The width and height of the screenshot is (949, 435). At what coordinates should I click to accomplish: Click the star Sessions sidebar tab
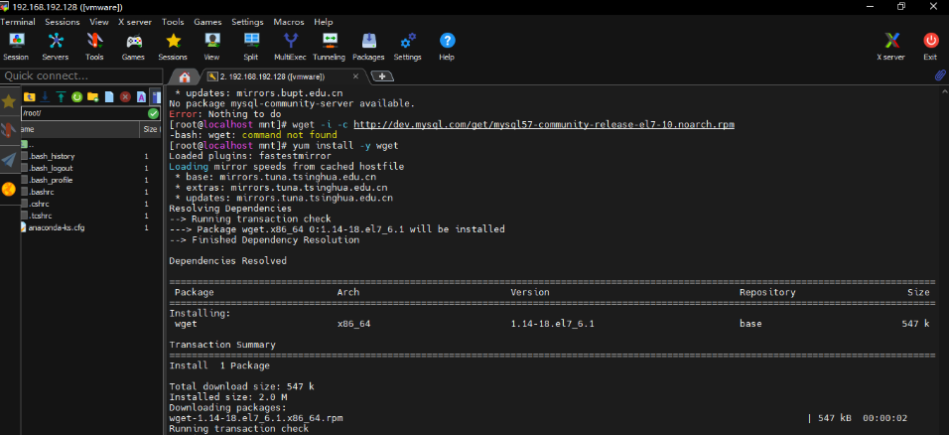coord(9,100)
